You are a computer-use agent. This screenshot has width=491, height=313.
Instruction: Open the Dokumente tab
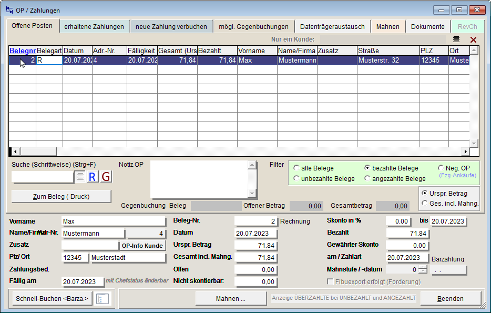pos(428,27)
